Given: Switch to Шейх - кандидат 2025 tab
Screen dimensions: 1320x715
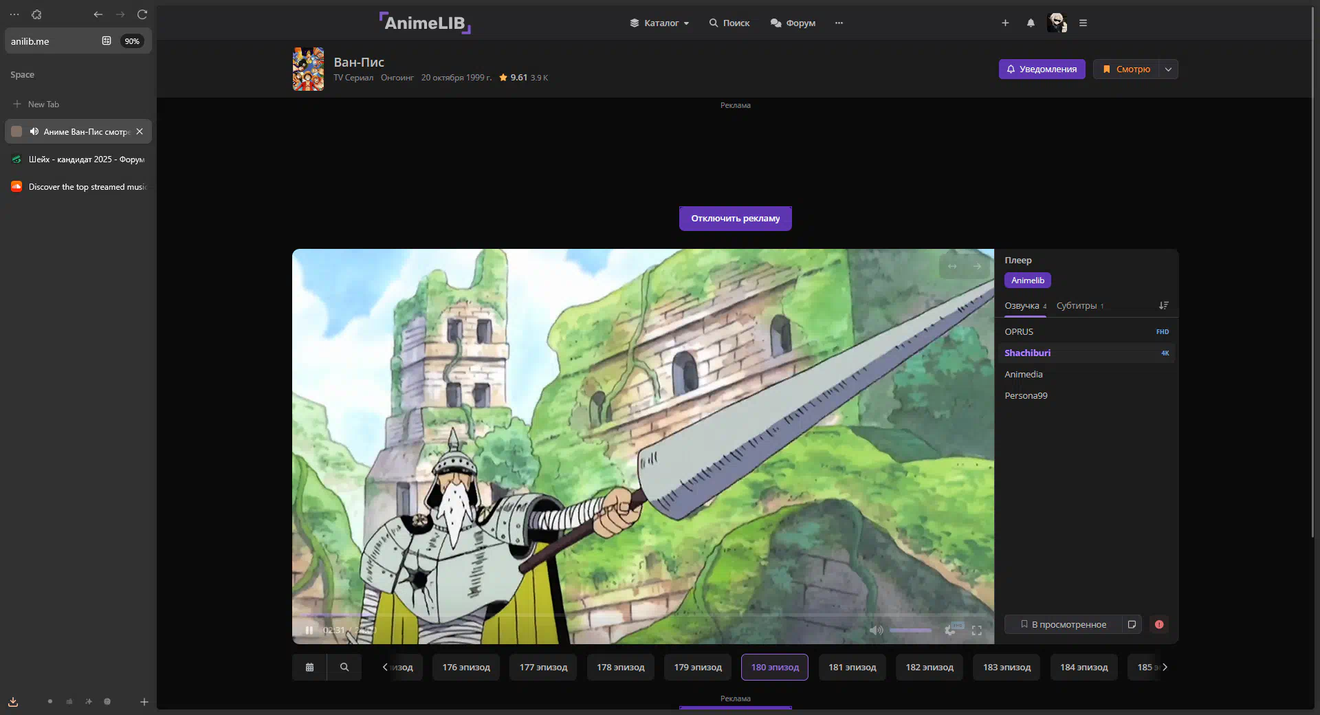Looking at the screenshot, I should point(78,159).
